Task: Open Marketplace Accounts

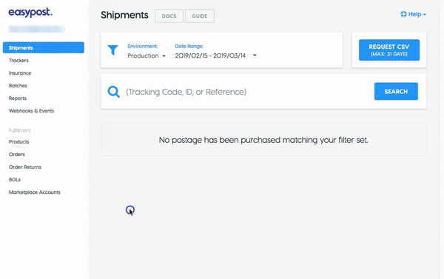Action: coord(35,192)
